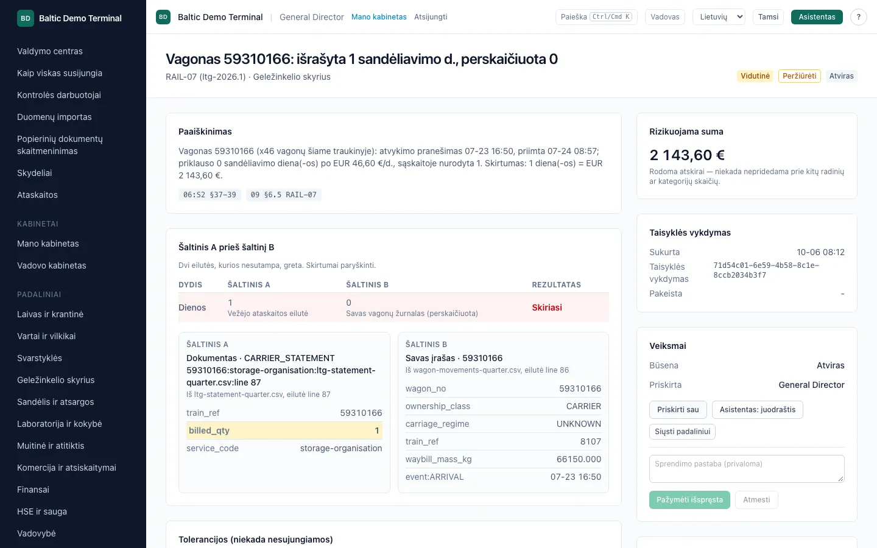Open Laboratorija ir kokybė department

[x=60, y=424]
